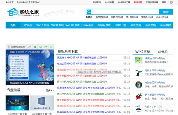Click the 安卓软件 top link
Image resolution: width=178 pixels, height=115 pixels.
click(x=97, y=2)
